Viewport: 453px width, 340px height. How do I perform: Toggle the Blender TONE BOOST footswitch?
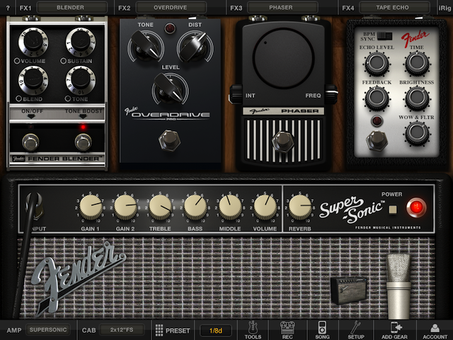(84, 142)
